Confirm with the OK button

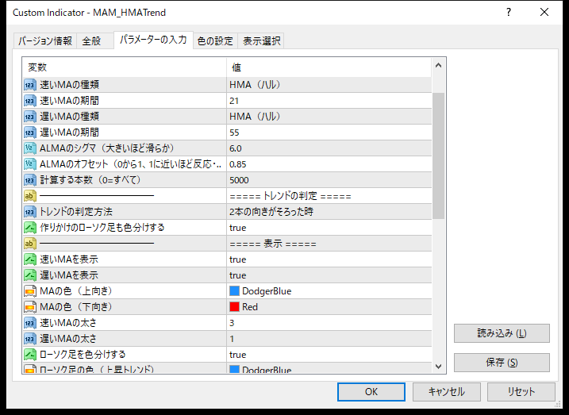click(x=371, y=392)
